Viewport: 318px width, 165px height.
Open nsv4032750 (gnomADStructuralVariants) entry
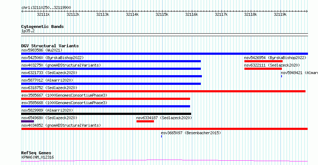61,65
